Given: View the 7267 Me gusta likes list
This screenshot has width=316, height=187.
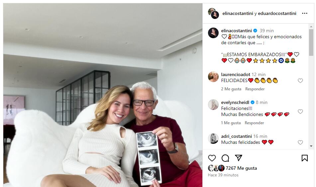Looking at the screenshot, I should (241, 168).
